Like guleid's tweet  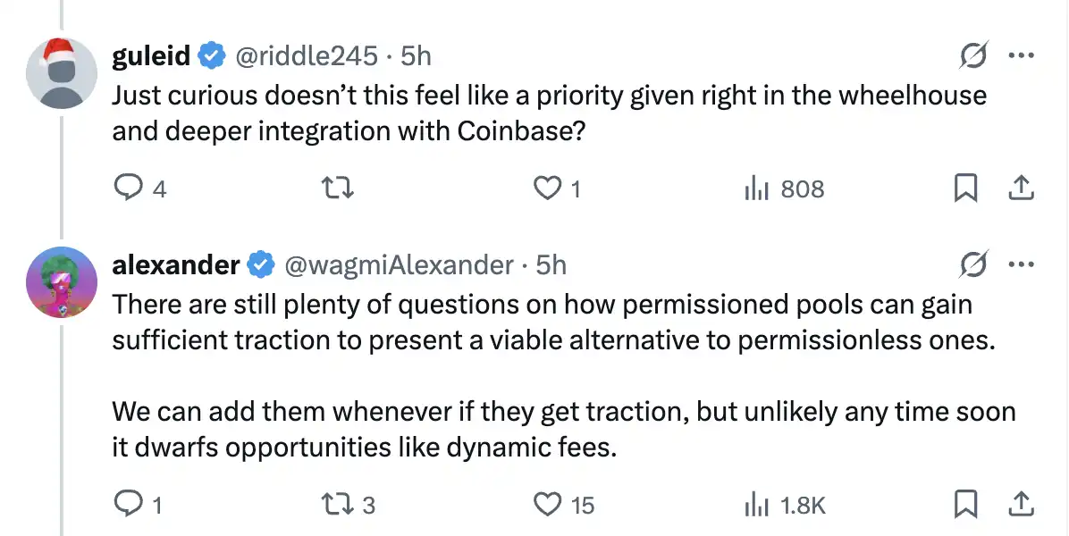[x=545, y=188]
